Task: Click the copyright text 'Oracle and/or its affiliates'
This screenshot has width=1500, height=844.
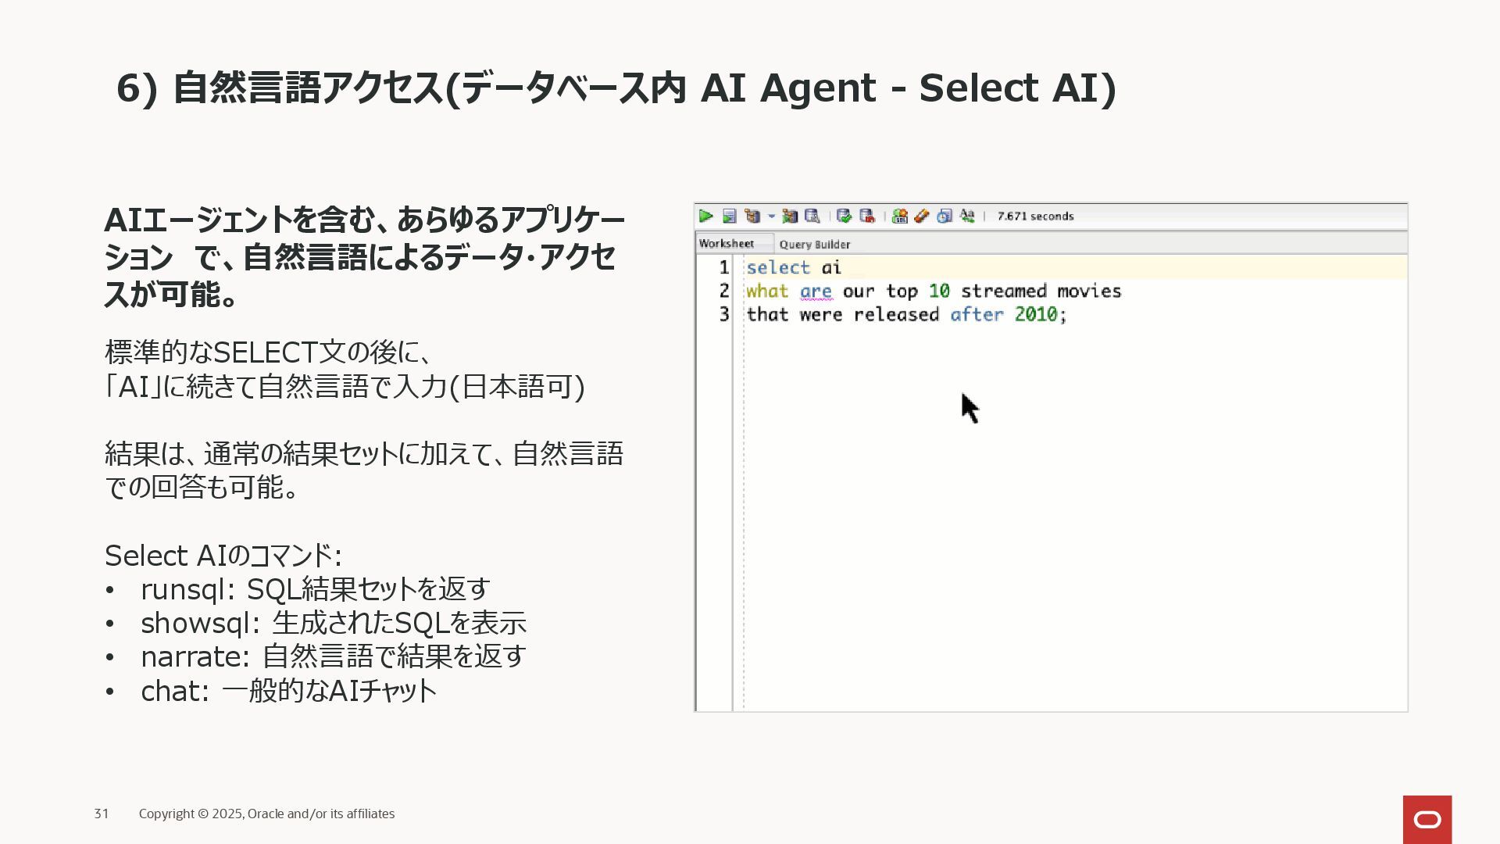Action: [321, 814]
